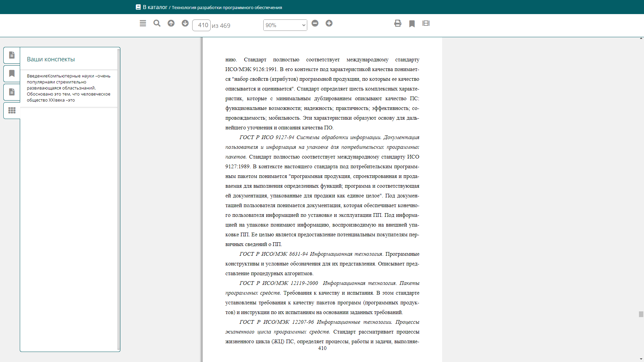
Task: Return to catalog via book icon
Action: [138, 7]
